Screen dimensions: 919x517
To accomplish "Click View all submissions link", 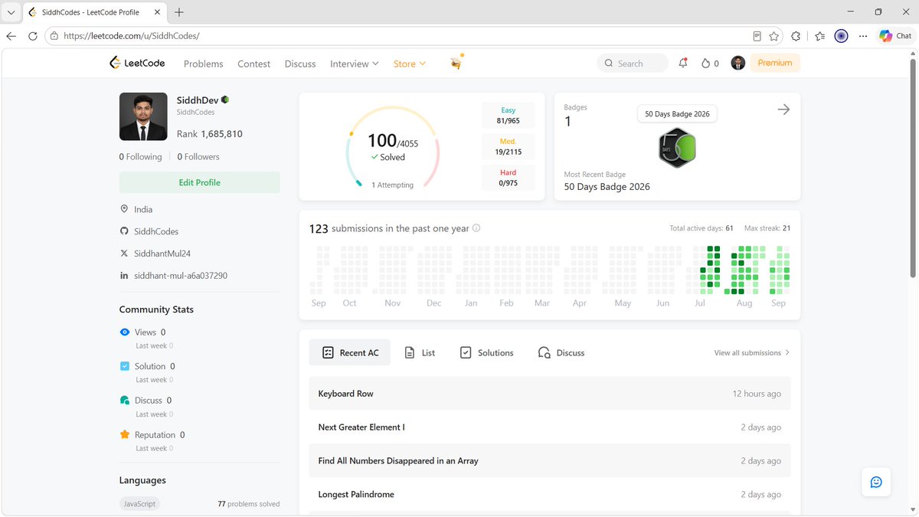I will click(x=752, y=352).
